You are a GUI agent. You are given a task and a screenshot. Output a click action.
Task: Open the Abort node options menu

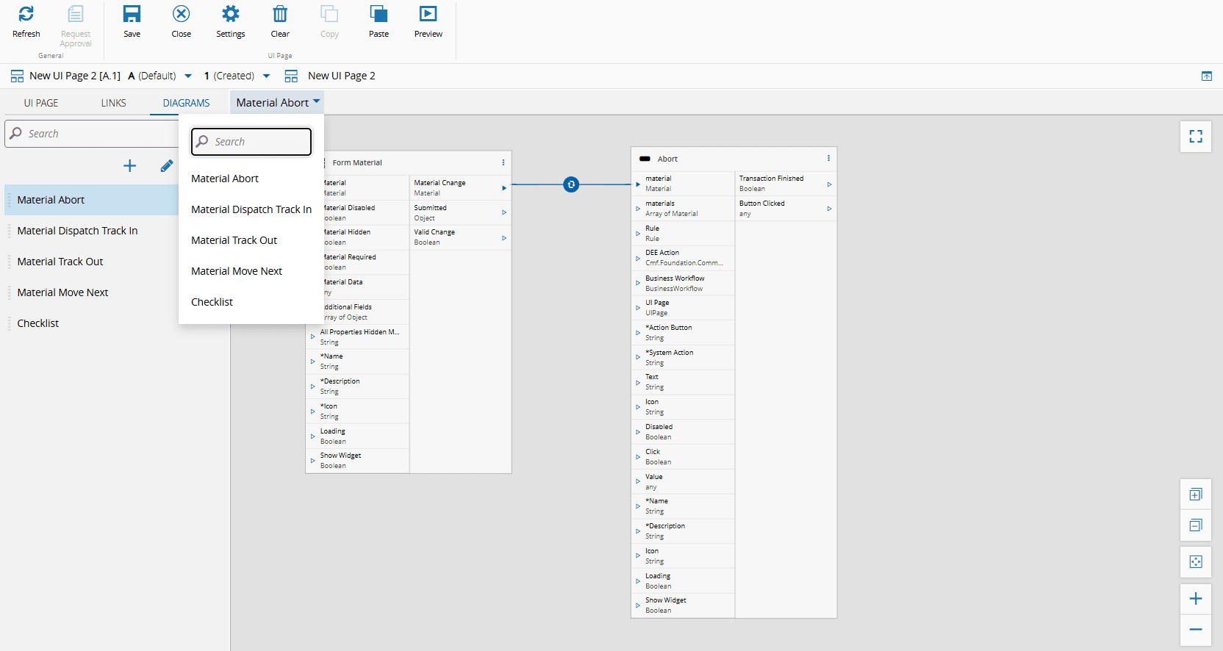tap(828, 159)
